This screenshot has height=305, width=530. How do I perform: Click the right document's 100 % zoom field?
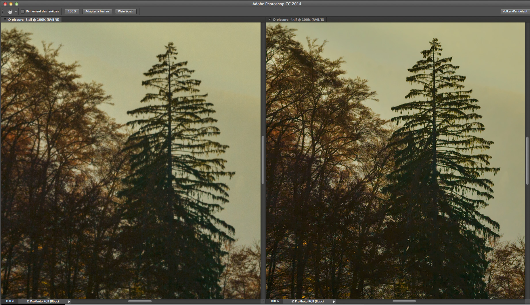(275, 301)
